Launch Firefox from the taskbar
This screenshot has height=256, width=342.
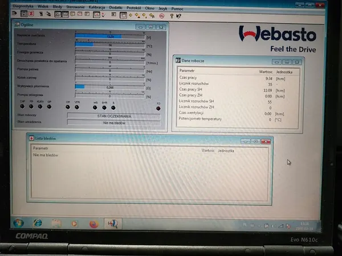93,224
